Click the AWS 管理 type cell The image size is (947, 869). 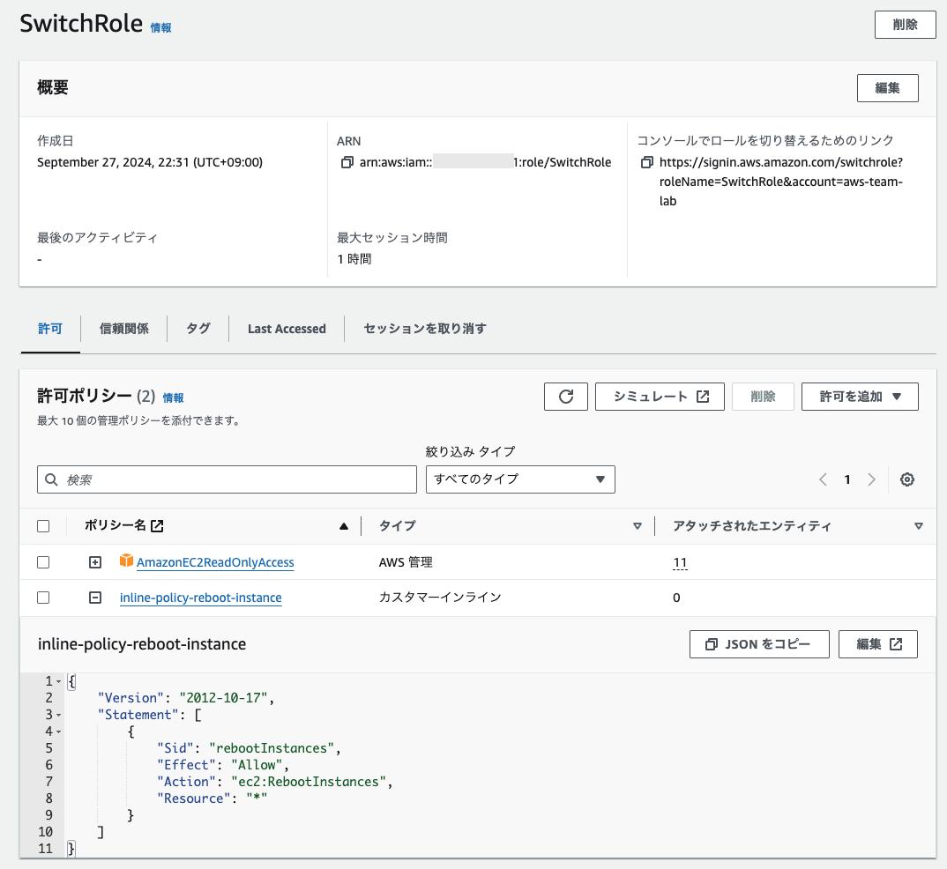point(406,562)
